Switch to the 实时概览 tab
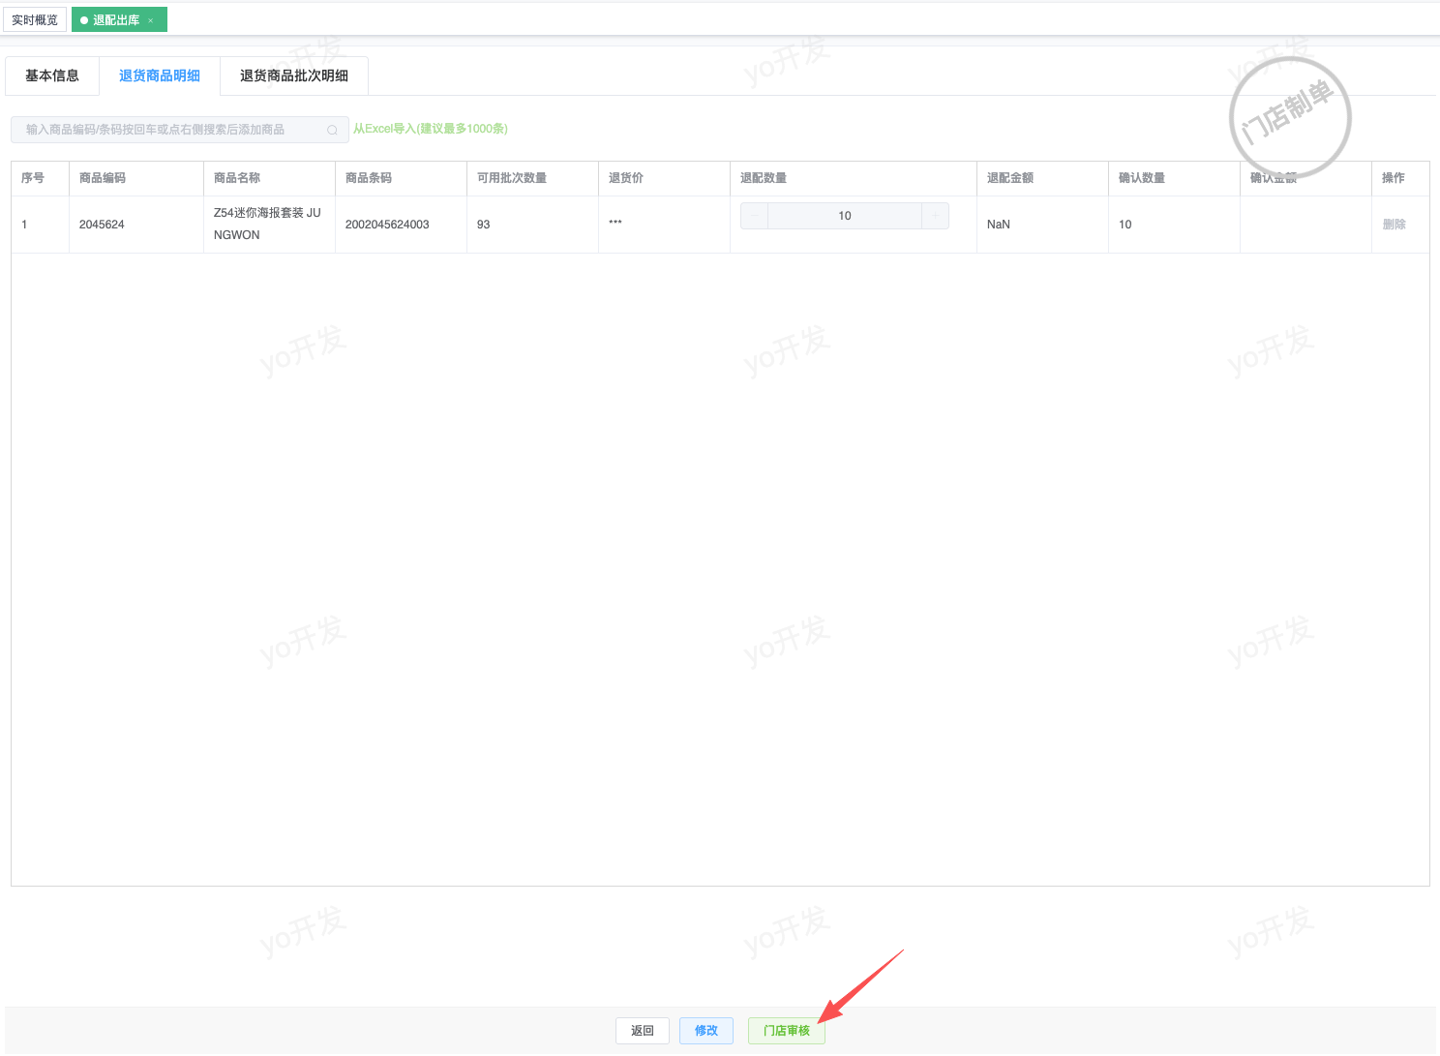Screen dimensions: 1440x1056 click(x=35, y=20)
